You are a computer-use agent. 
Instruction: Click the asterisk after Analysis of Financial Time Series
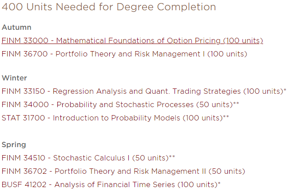click(x=219, y=183)
